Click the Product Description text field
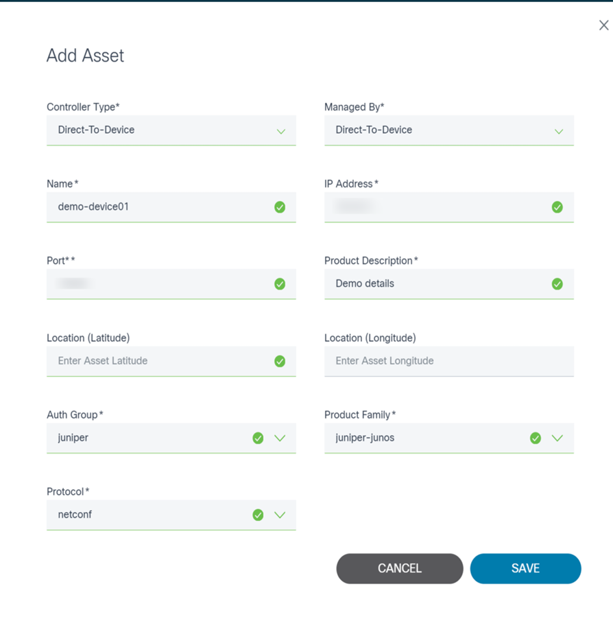The width and height of the screenshot is (613, 619). (435, 283)
